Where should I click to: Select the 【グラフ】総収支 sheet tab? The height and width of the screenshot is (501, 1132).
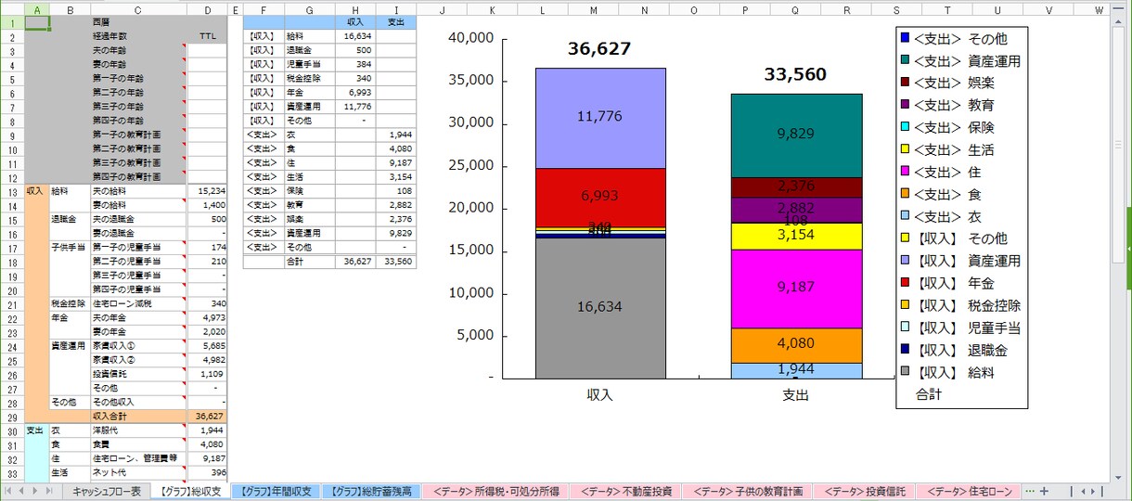189,491
